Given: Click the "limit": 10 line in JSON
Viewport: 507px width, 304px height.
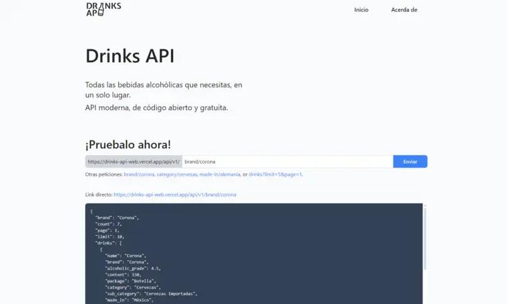Looking at the screenshot, I should pos(110,237).
